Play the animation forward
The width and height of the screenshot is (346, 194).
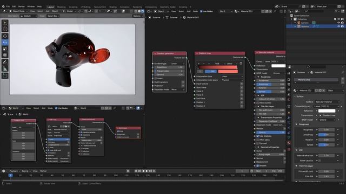click(147, 171)
